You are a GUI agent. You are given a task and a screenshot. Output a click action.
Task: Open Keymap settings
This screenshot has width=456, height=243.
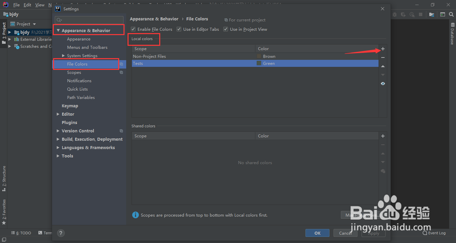click(x=70, y=106)
